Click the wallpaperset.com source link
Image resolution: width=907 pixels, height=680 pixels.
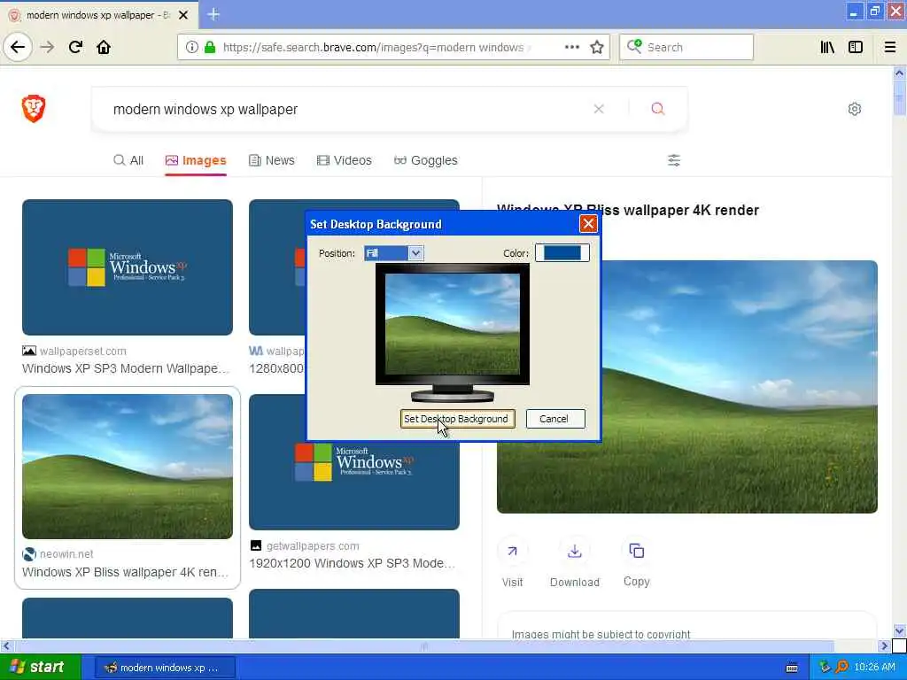82,351
